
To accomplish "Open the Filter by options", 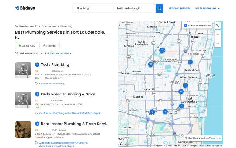I will (49, 46).
